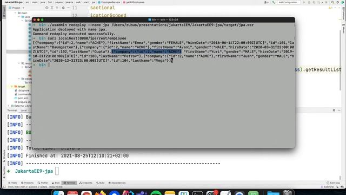Click the editor vertical scrollbar on right
This screenshot has height=195, width=346.
tap(340, 60)
